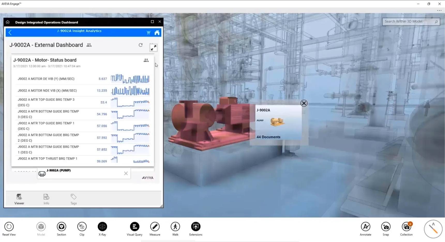The width and height of the screenshot is (445, 242).
Task: Restore down the AVEVA Engage window
Action: (429, 4)
